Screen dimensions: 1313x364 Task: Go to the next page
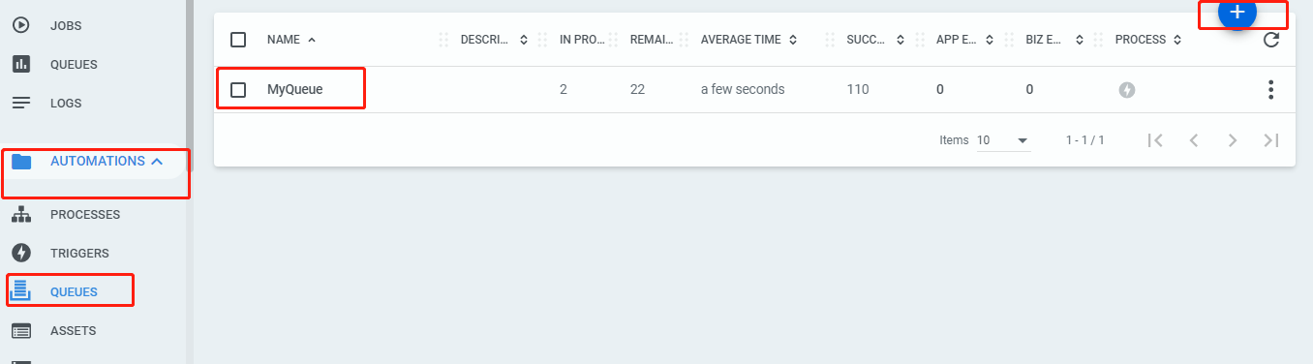click(1233, 140)
